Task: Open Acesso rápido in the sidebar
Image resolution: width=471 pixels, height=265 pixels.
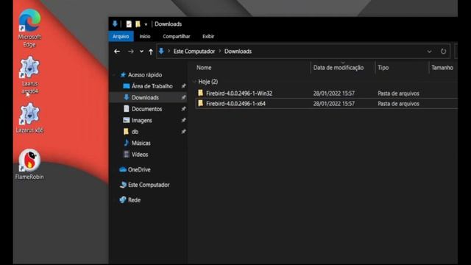Action: pyautogui.click(x=145, y=75)
